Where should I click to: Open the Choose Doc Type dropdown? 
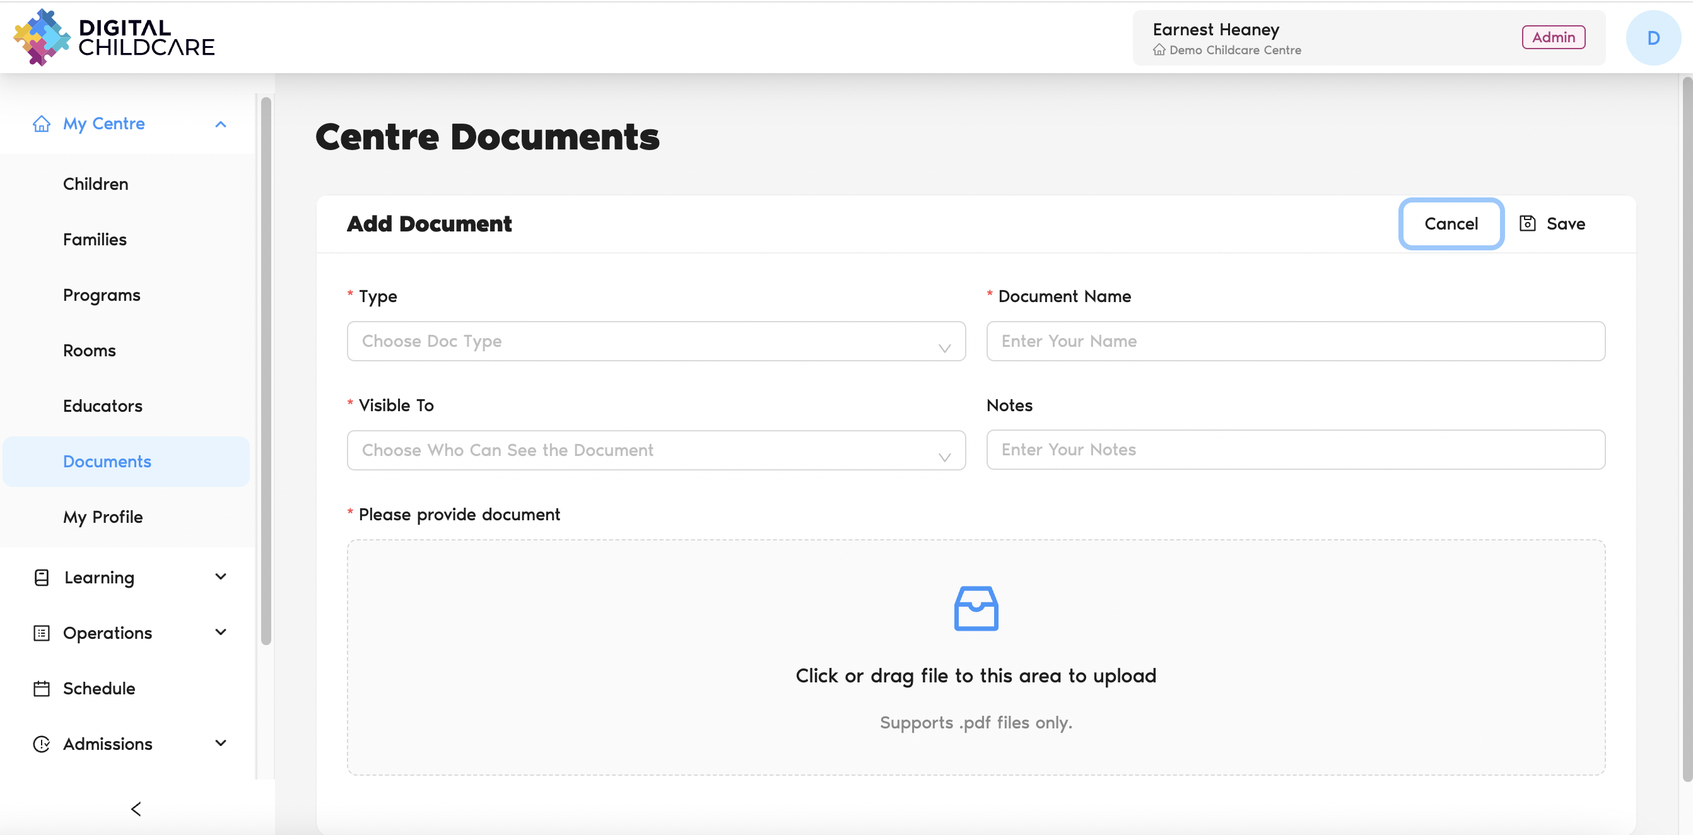click(656, 341)
